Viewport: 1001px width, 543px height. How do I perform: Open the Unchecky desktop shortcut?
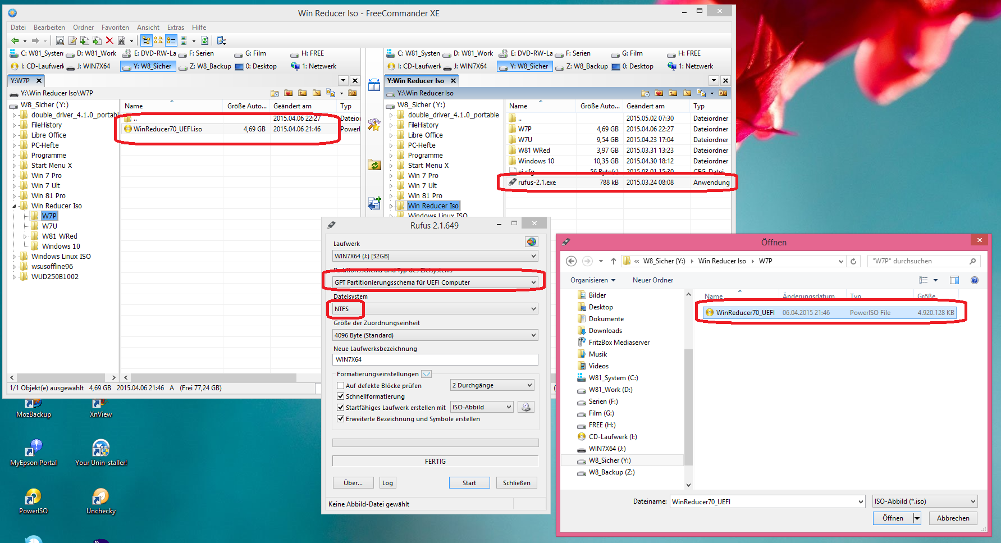[100, 501]
